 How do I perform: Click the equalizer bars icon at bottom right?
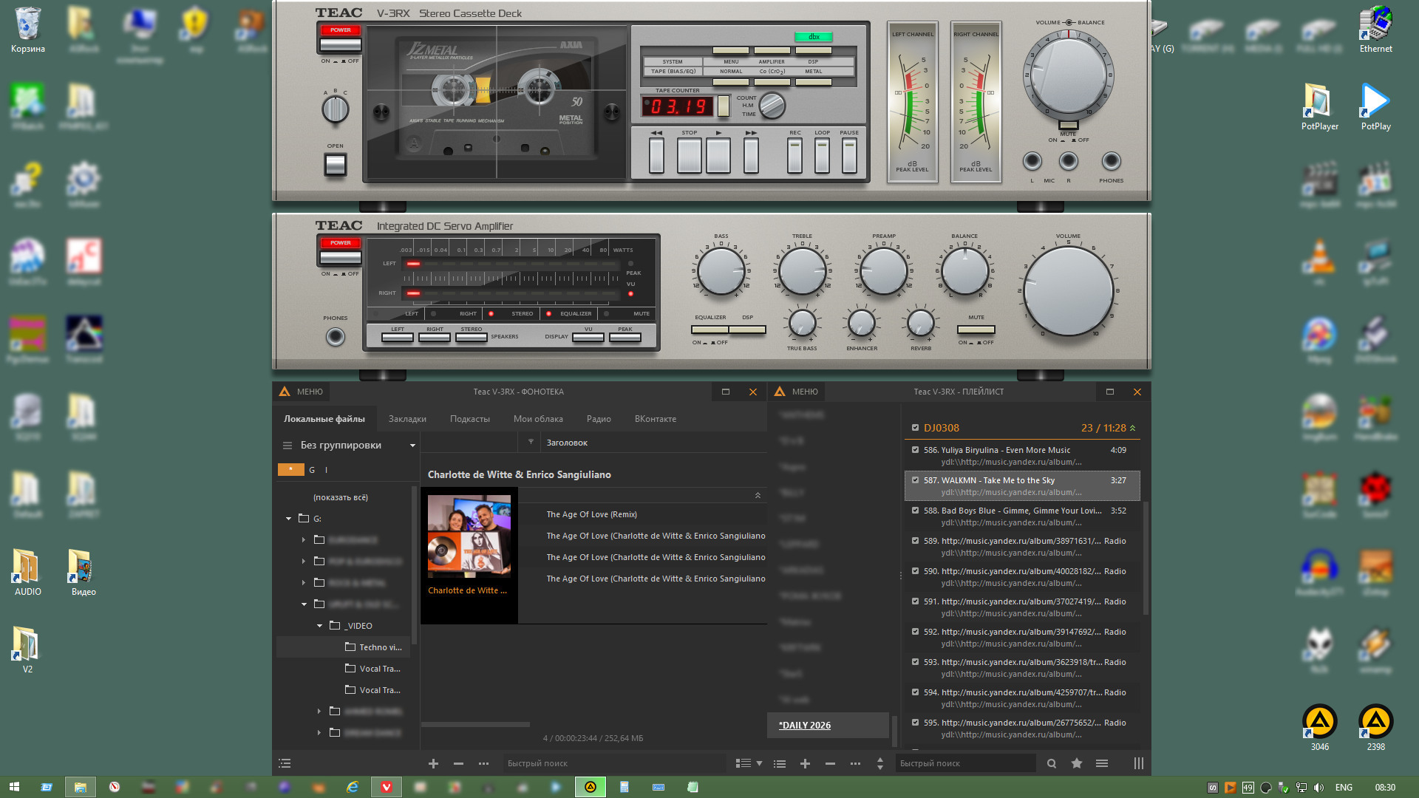tap(1138, 763)
